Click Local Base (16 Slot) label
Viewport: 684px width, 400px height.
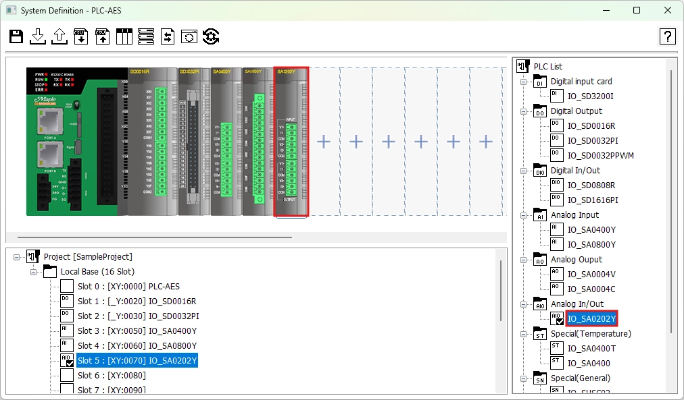coord(97,272)
